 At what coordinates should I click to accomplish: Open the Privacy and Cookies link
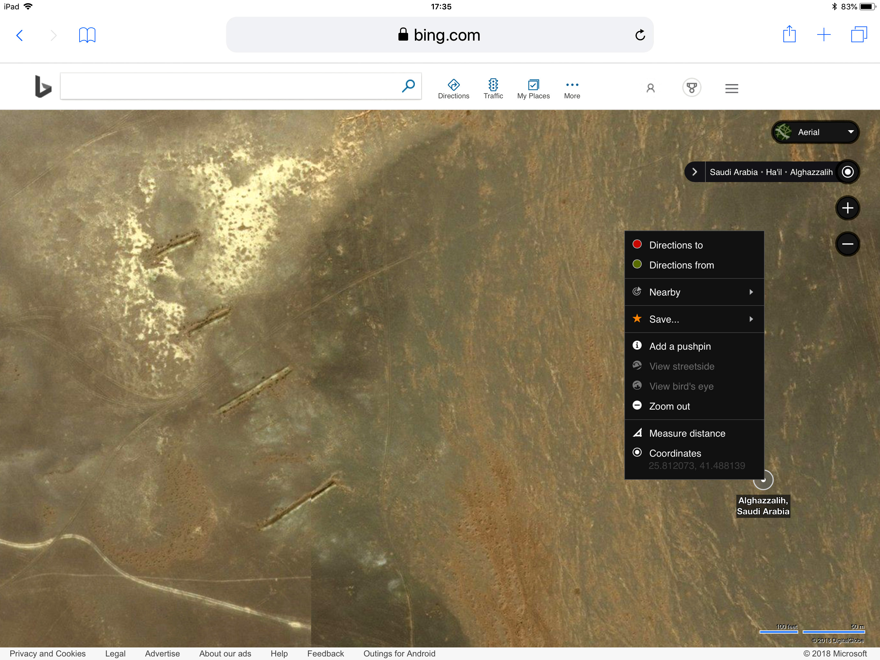pos(48,653)
